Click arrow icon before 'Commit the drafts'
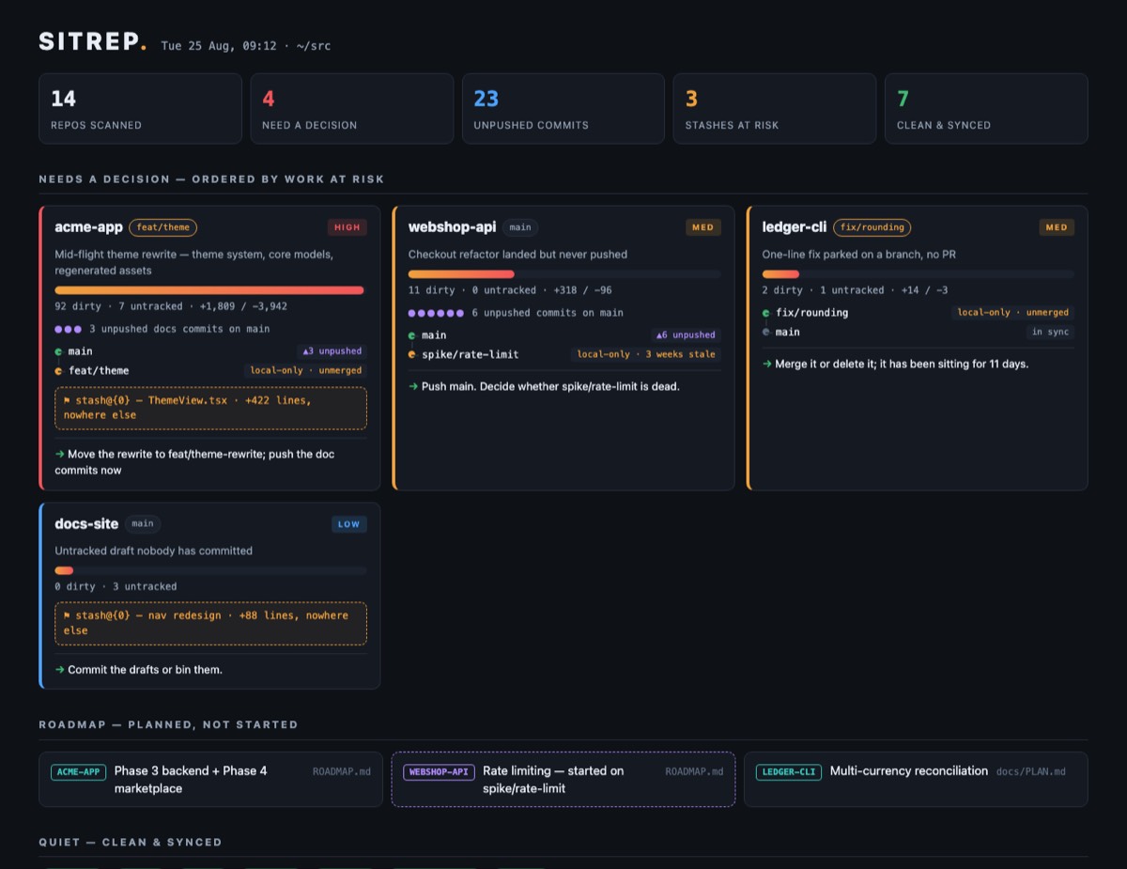 coord(59,670)
